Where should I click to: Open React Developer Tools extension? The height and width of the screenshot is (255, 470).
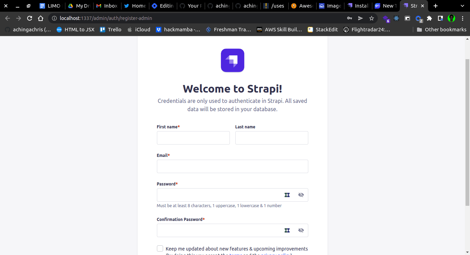pyautogui.click(x=396, y=18)
